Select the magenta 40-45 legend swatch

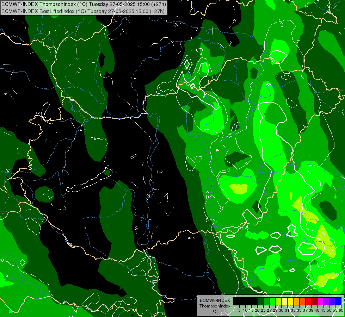(320, 301)
